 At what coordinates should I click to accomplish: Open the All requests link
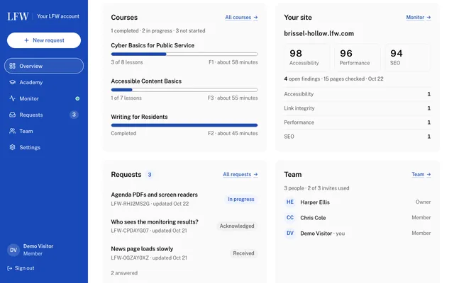click(x=240, y=175)
